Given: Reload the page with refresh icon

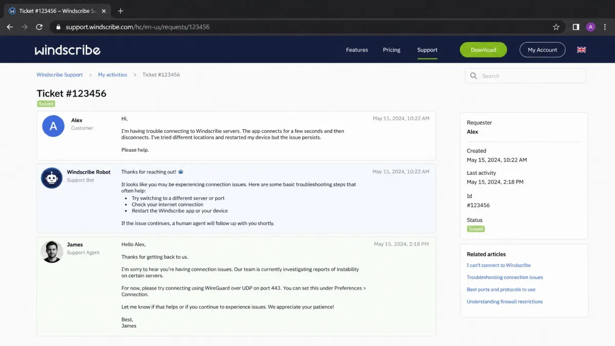Looking at the screenshot, I should pyautogui.click(x=39, y=27).
